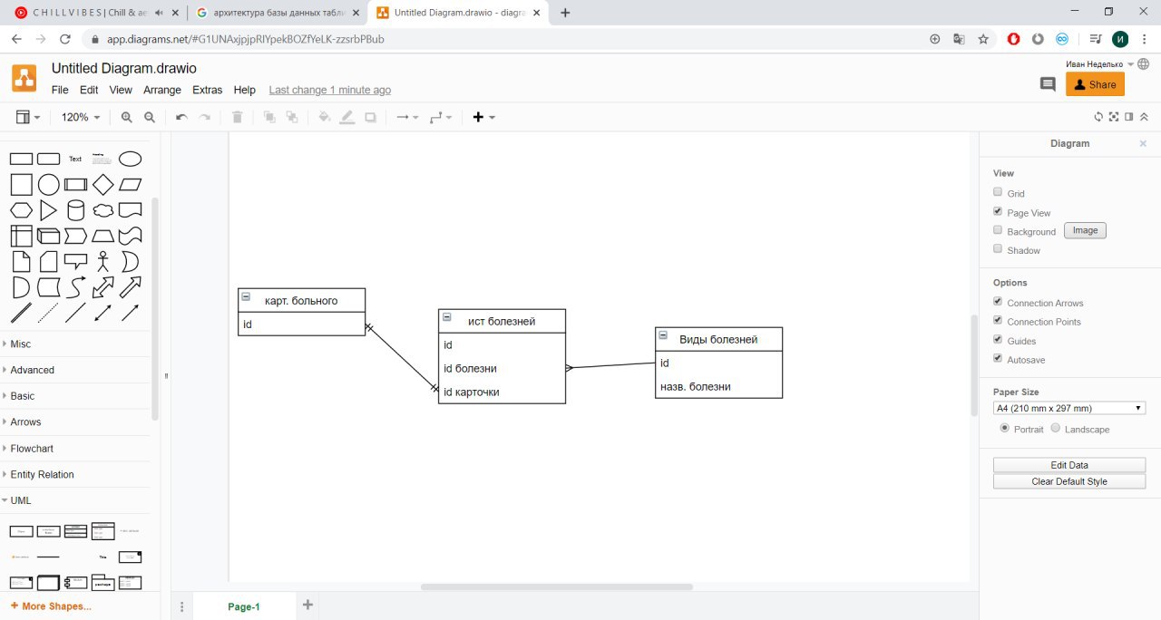This screenshot has width=1161, height=620.
Task: Select the Text shape in palette
Action: (75, 159)
